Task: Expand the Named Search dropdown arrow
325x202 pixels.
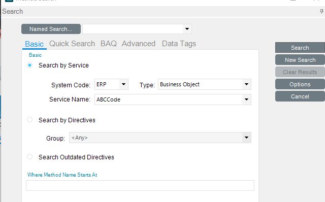Action: (x=187, y=29)
